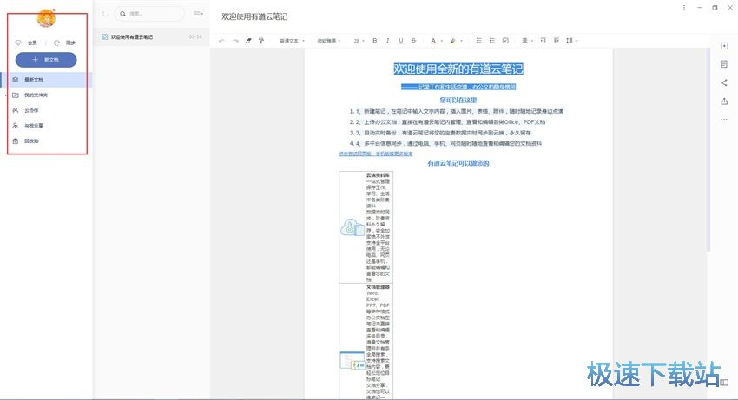Activate the format painter tool
The width and height of the screenshot is (738, 400).
tap(261, 41)
